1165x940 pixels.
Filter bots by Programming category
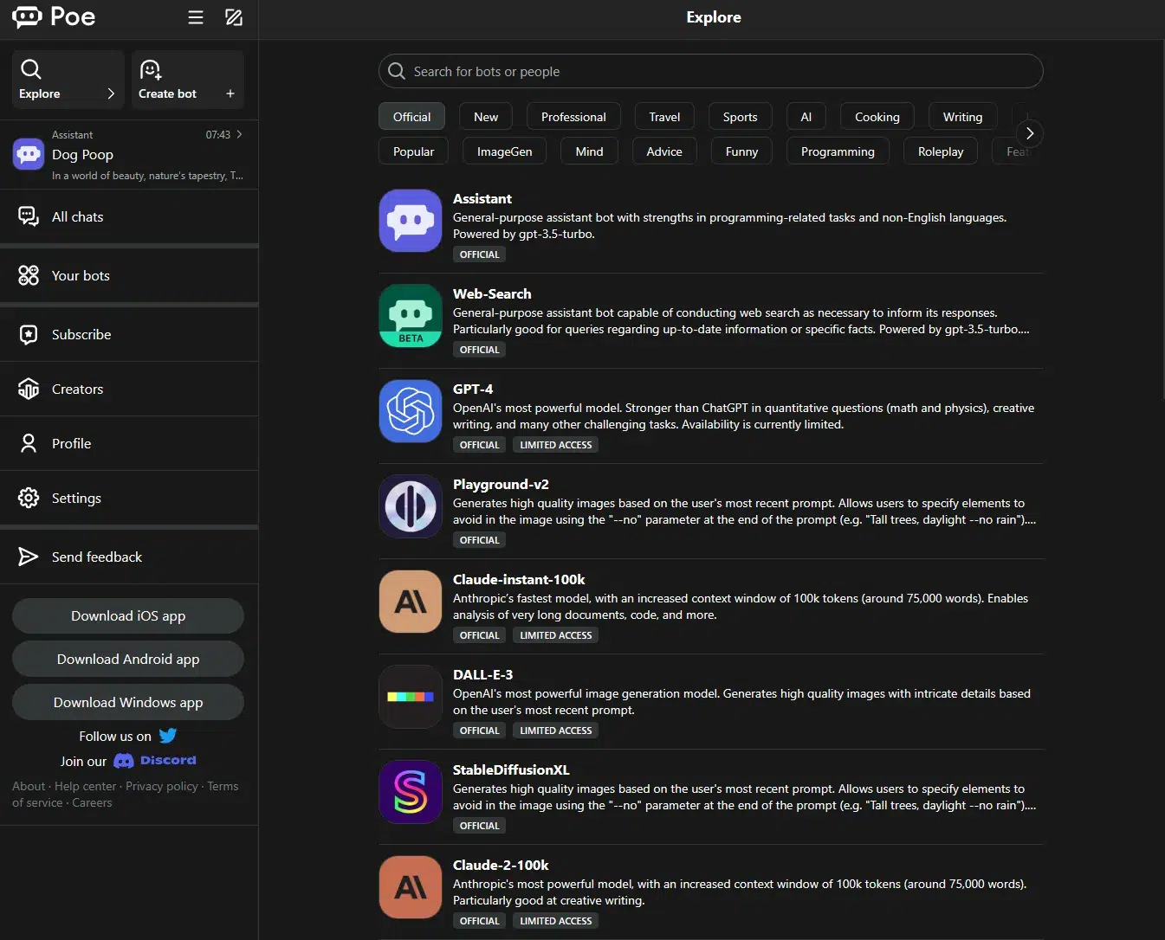pos(838,151)
